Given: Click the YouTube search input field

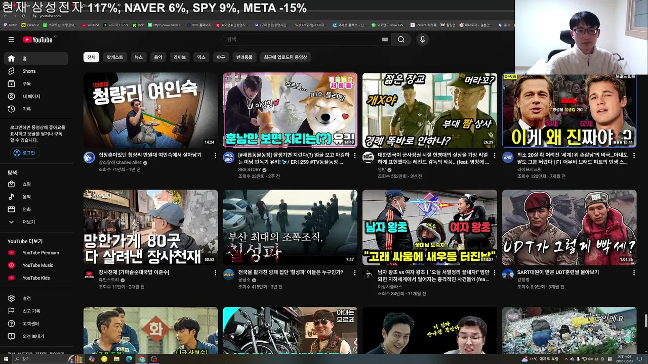Looking at the screenshot, I should pos(301,39).
